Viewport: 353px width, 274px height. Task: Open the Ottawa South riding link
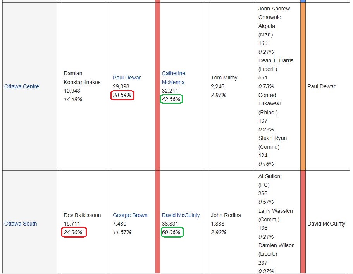tap(21, 224)
